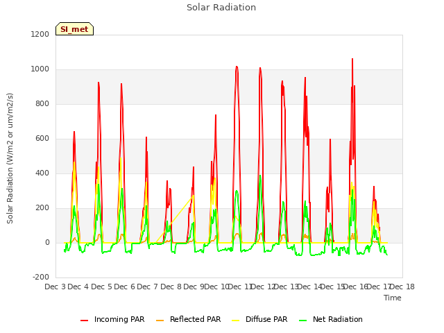The image size is (444, 333).
Task: Click the 600 y-axis tick label
Action: (x=42, y=139)
